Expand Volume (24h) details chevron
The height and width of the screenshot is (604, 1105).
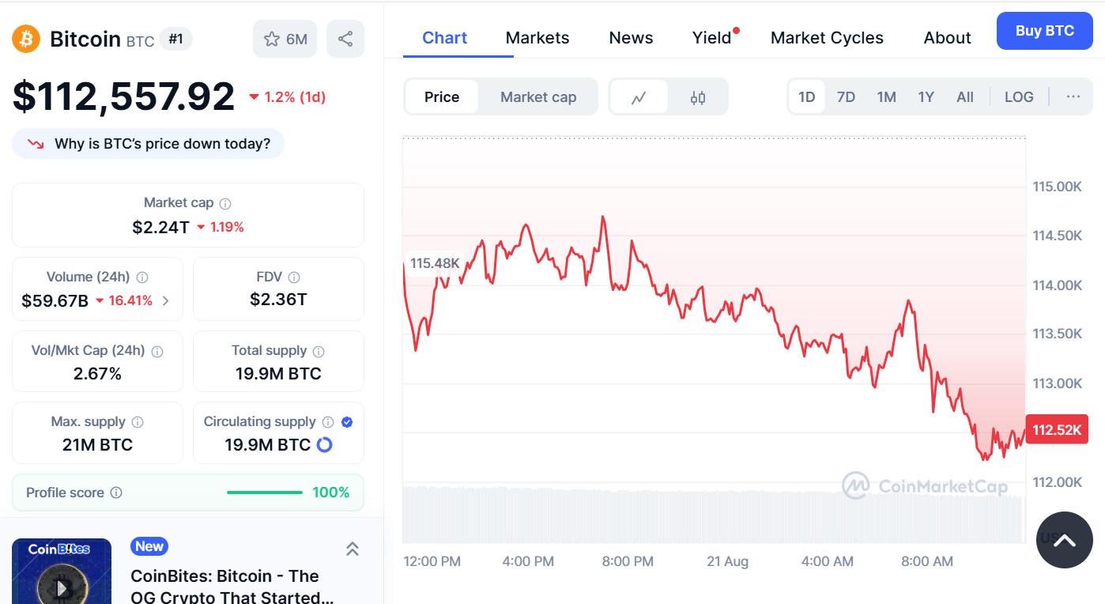click(165, 300)
